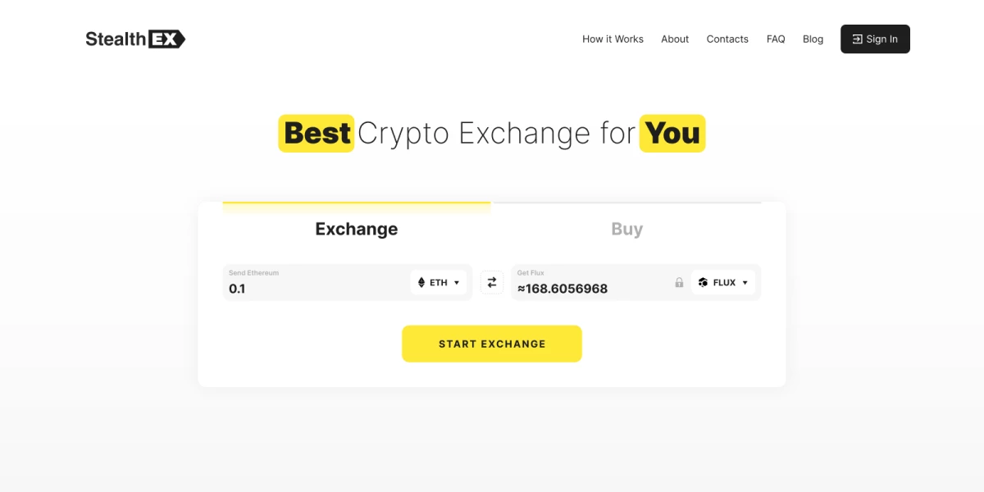Focus the Send Ethereum amount field

pos(316,283)
